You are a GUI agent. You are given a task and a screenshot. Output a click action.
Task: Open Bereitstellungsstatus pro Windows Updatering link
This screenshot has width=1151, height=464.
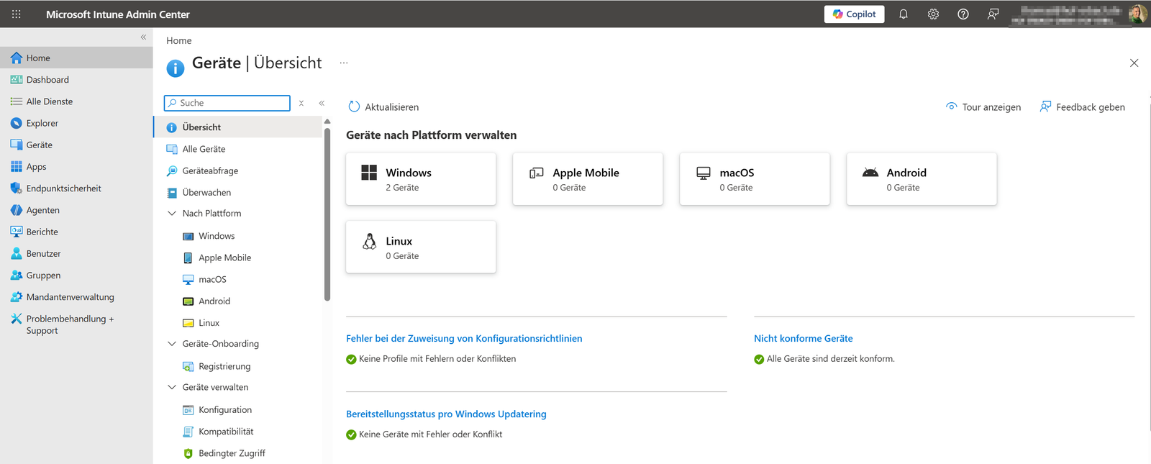tap(446, 414)
